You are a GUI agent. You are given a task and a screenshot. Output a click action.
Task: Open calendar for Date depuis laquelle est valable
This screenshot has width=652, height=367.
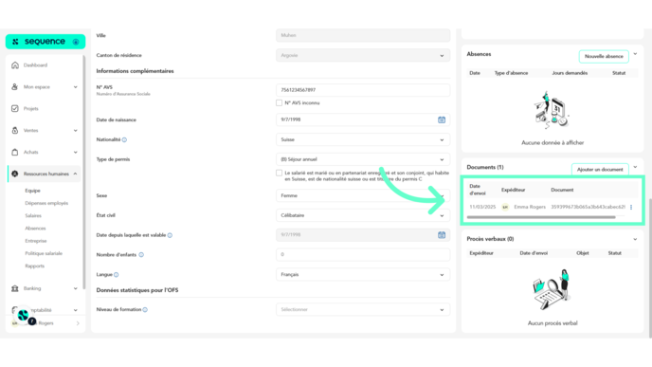(442, 235)
